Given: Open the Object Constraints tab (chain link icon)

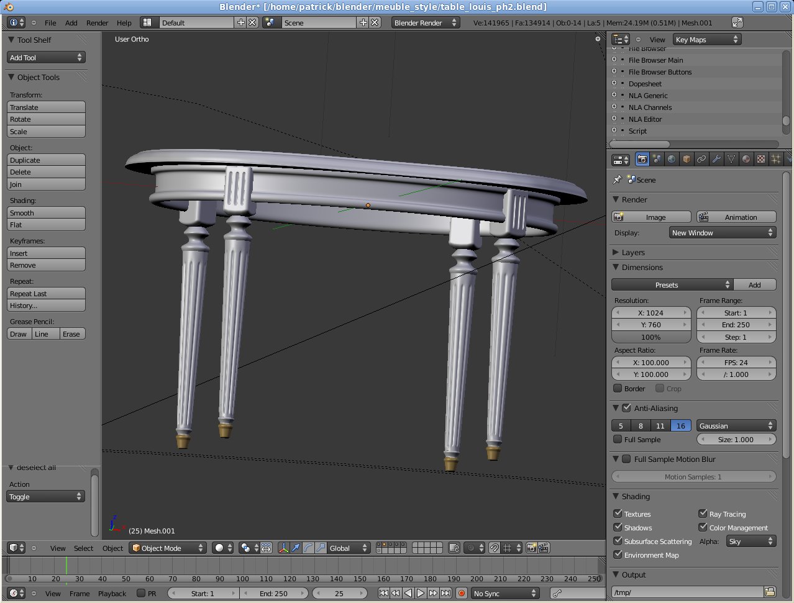Looking at the screenshot, I should pyautogui.click(x=701, y=159).
